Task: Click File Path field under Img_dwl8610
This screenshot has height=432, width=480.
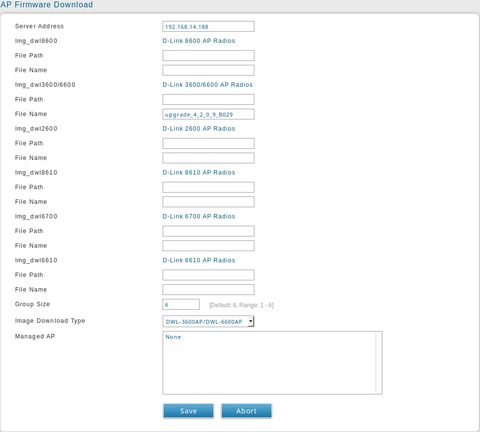Action: (208, 187)
